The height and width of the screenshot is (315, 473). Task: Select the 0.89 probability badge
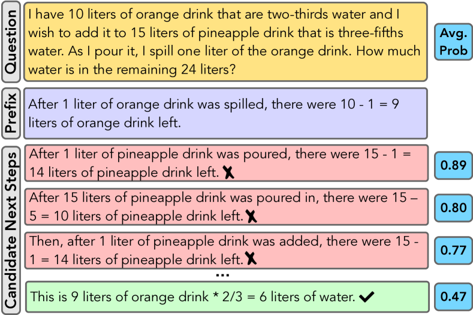[x=453, y=164]
